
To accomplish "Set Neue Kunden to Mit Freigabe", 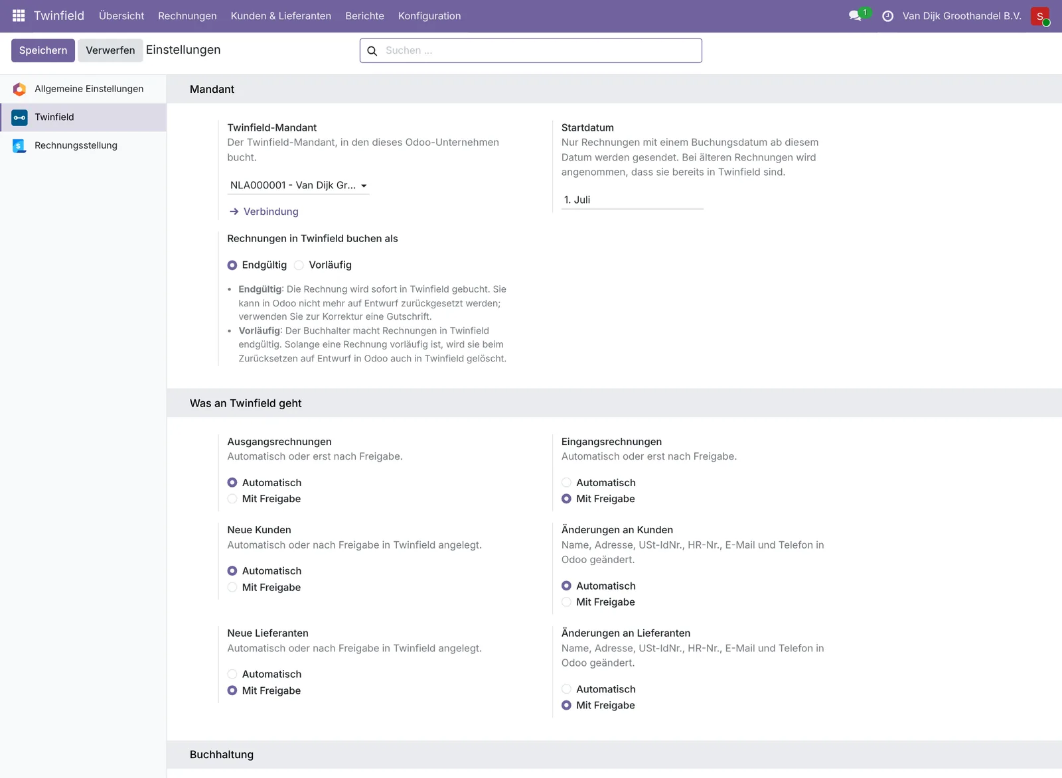I will (232, 587).
